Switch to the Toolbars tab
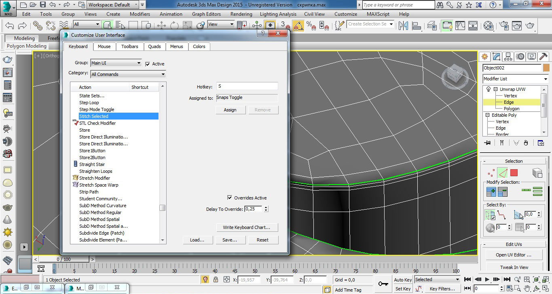The image size is (552, 294). [129, 46]
